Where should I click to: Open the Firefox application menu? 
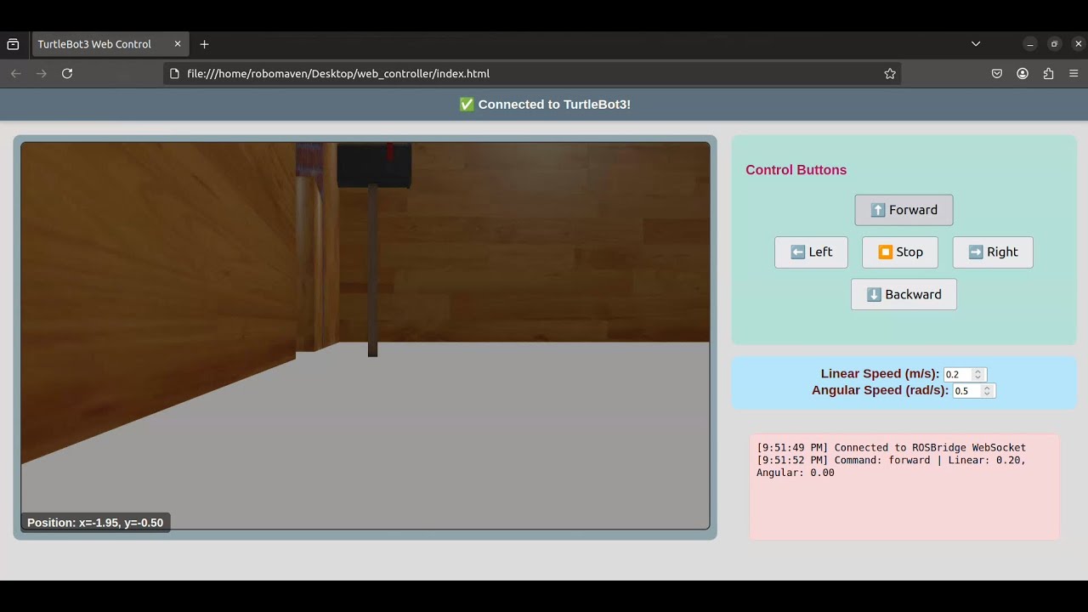[x=1074, y=74]
